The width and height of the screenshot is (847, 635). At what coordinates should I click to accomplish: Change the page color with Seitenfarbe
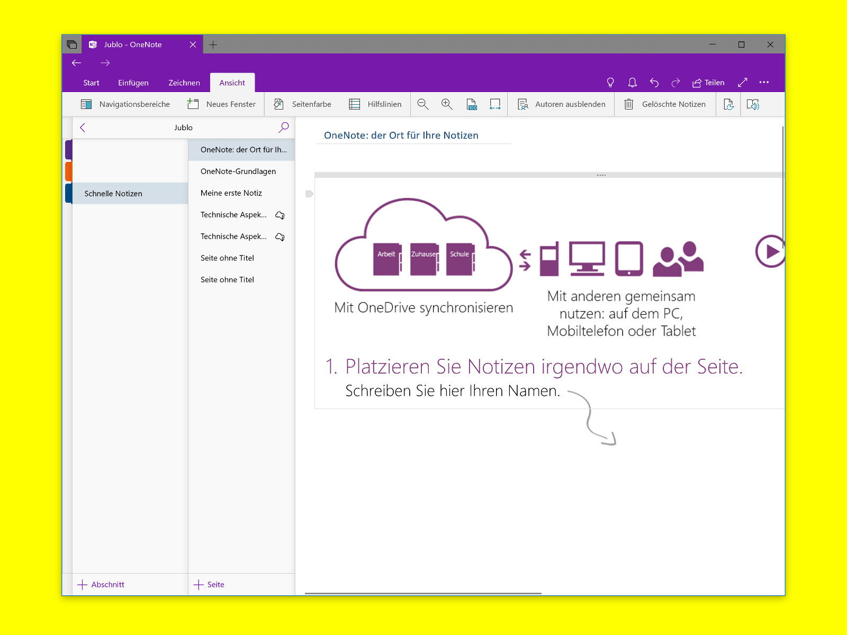point(302,104)
